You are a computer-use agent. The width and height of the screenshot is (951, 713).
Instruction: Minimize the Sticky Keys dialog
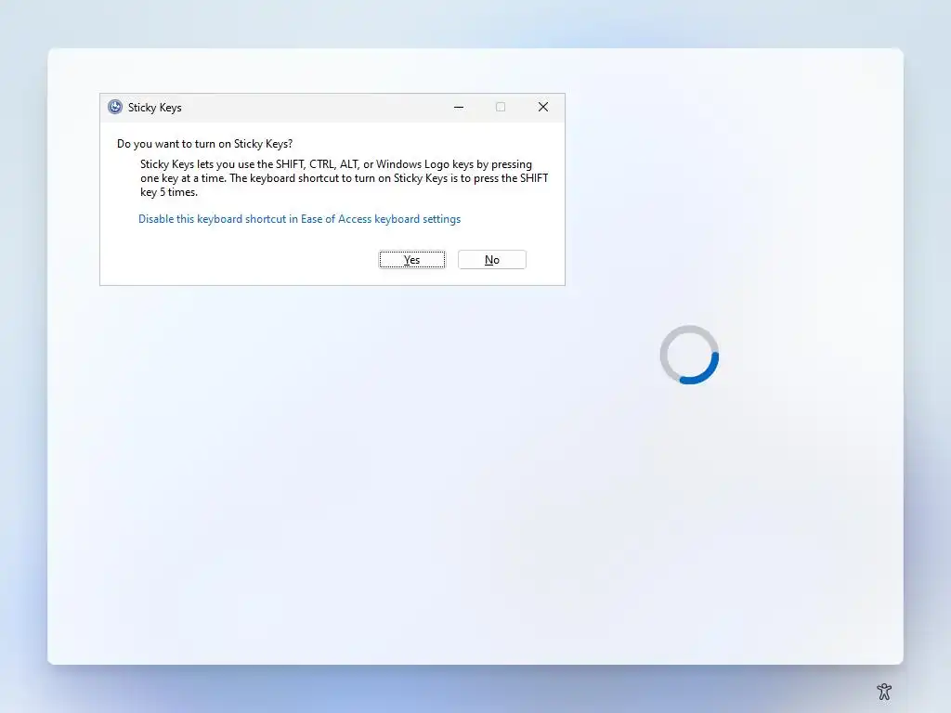pos(459,108)
